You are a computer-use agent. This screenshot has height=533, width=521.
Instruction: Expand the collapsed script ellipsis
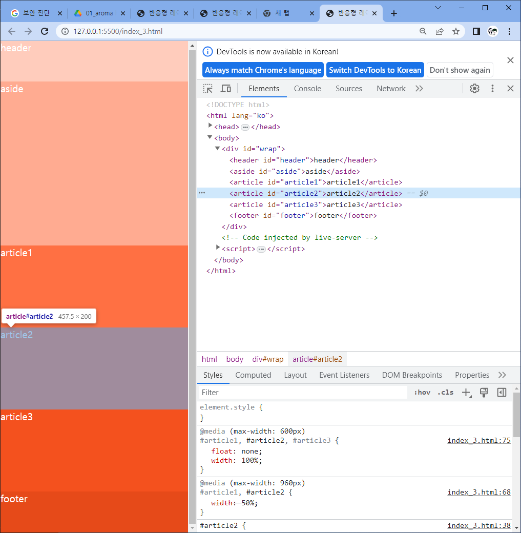(x=261, y=250)
